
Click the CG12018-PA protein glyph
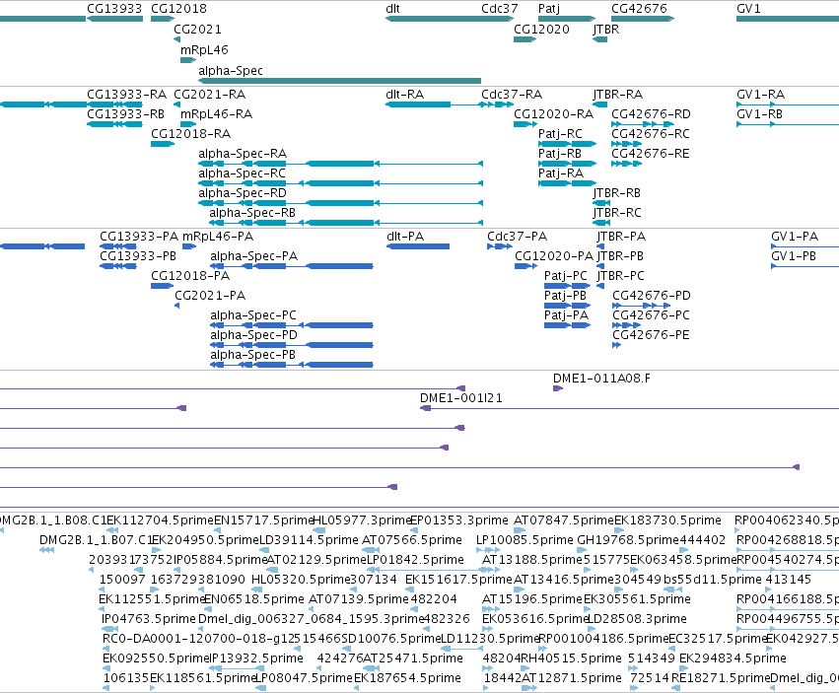(162, 286)
